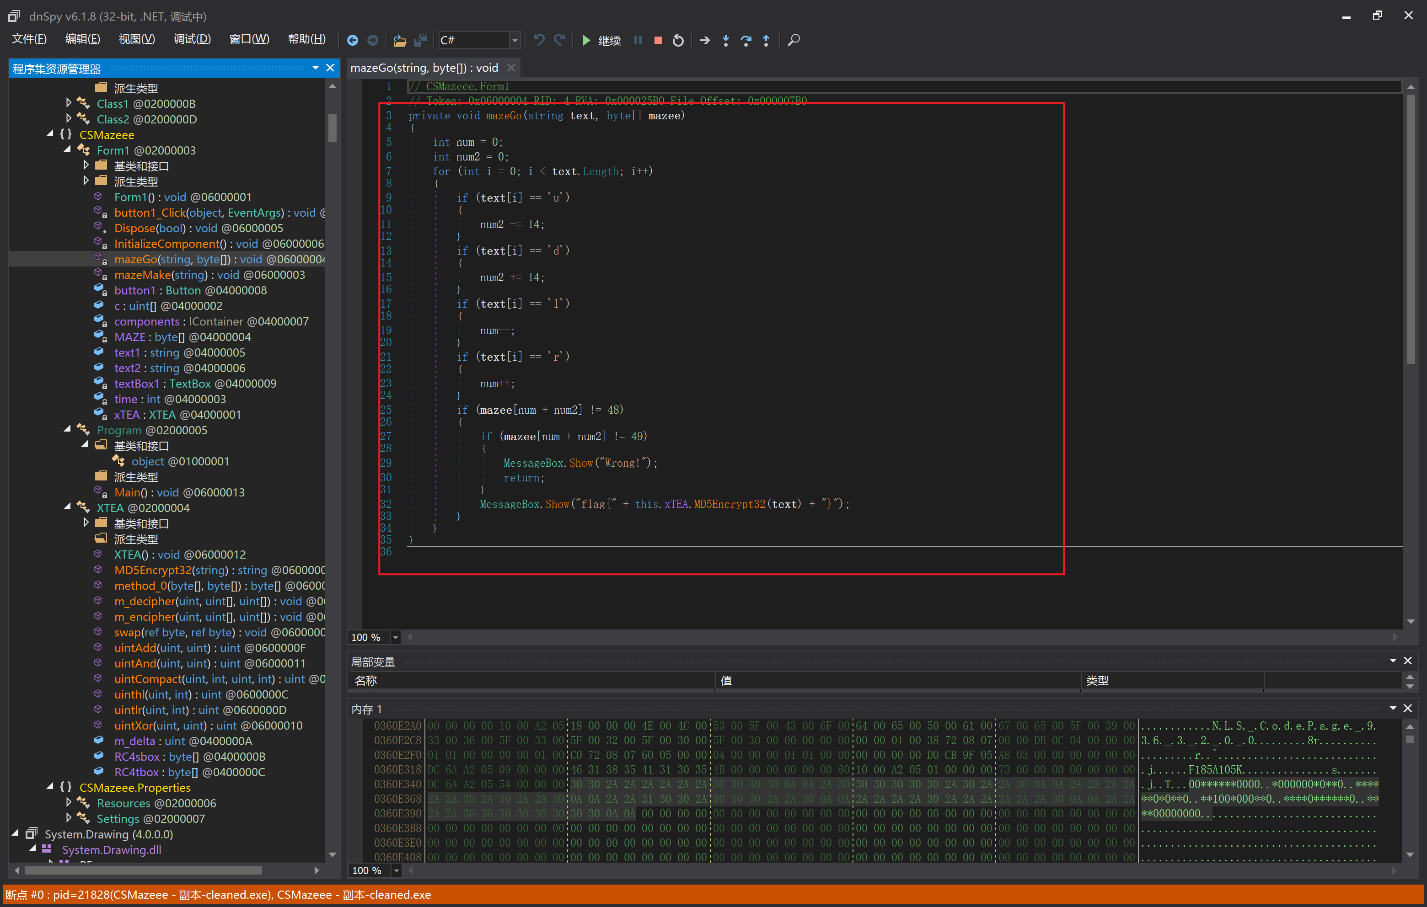Screen dimensions: 1427x907
Task: Open the 帮助(H) menu
Action: [306, 39]
